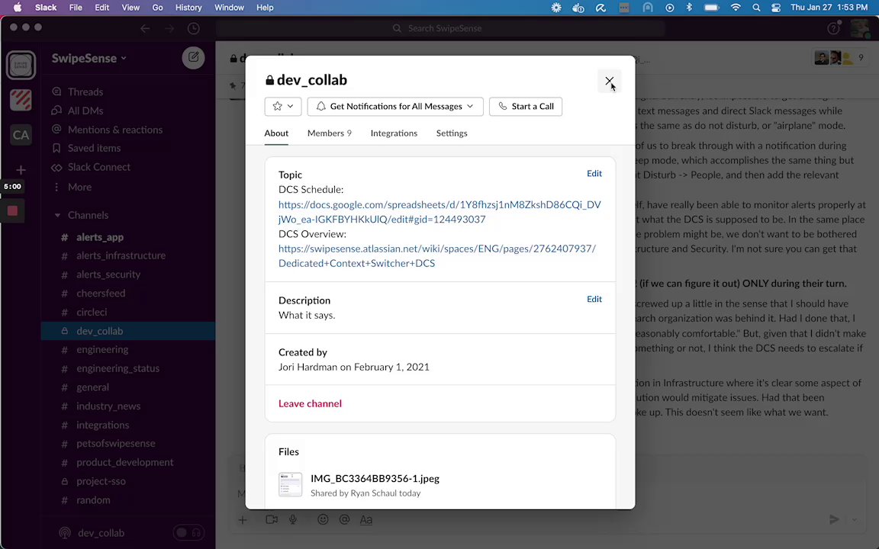
Task: Switch to the Settings tab
Action: pyautogui.click(x=451, y=133)
